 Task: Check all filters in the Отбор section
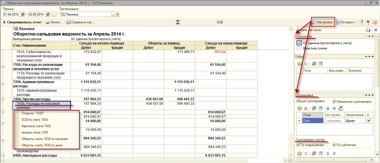[x=314, y=64]
